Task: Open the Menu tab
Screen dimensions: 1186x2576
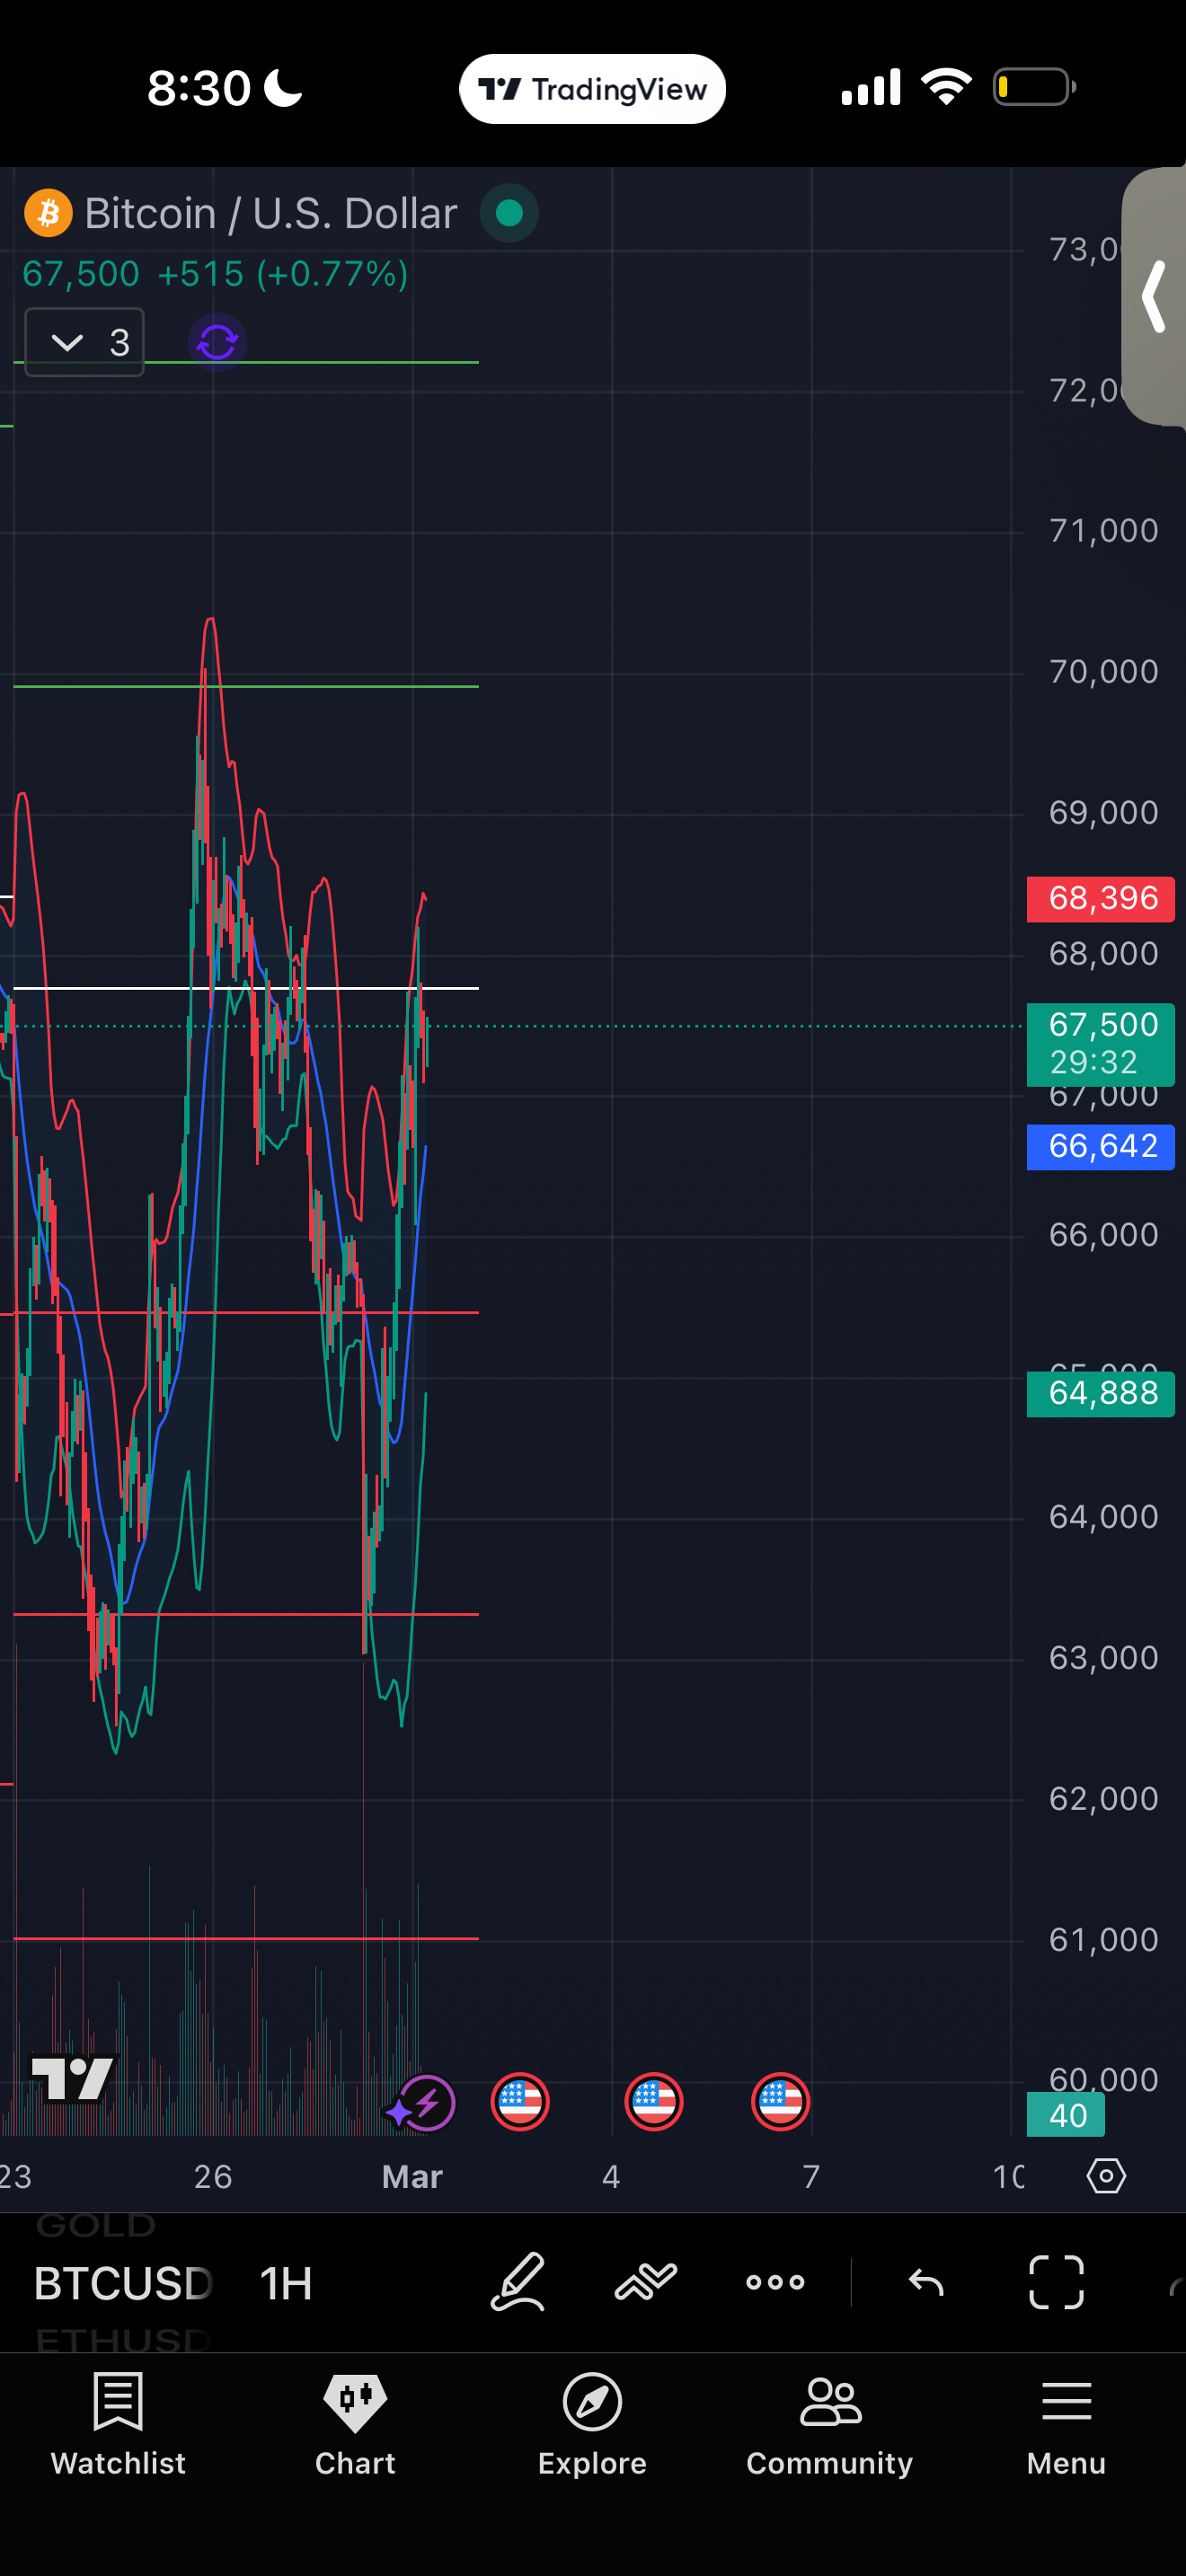Action: pos(1066,2426)
